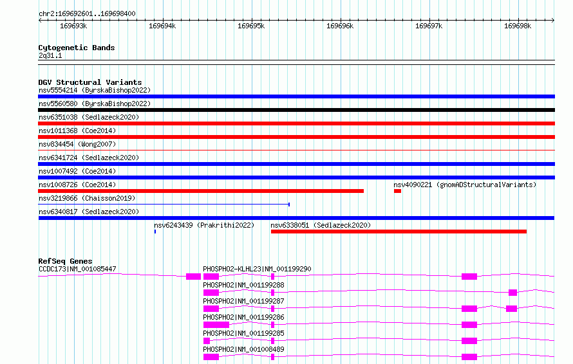Open the nsv6338051 (Sedlazeck2020) variant label
The height and width of the screenshot is (364, 573).
(321, 225)
